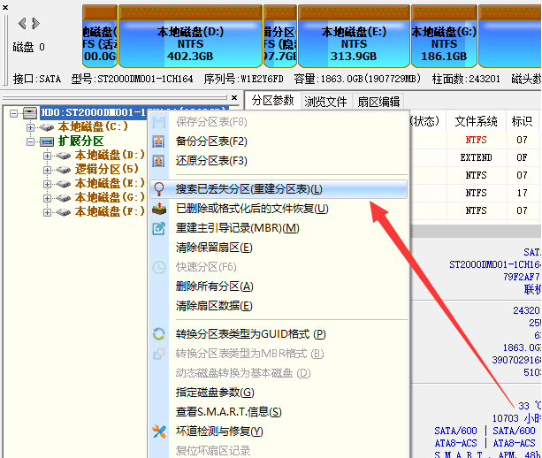Viewport: 542px width, 458px height.
Task: Select 删除所有分区(A) menu entry
Action: 214,286
